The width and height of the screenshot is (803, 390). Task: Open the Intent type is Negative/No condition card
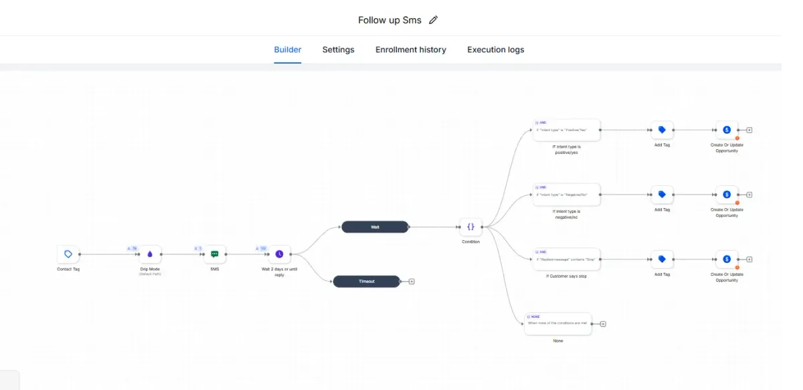[x=567, y=195]
